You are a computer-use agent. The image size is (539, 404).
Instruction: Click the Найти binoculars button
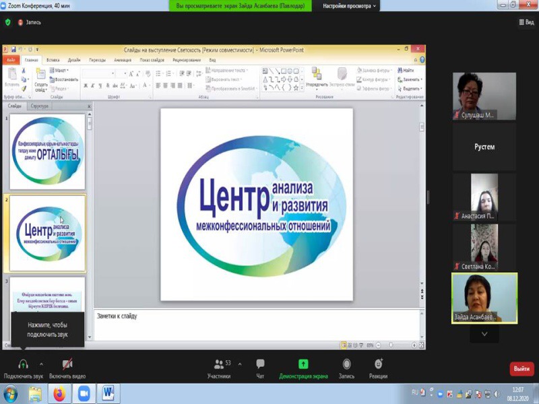click(x=406, y=70)
